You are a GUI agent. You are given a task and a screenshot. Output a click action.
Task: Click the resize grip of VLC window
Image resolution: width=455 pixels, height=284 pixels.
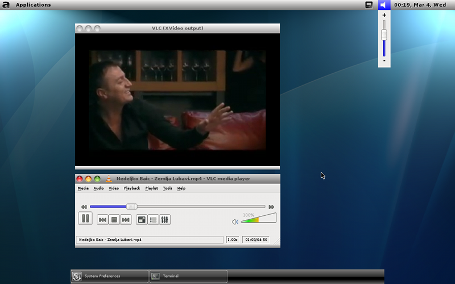click(x=277, y=241)
